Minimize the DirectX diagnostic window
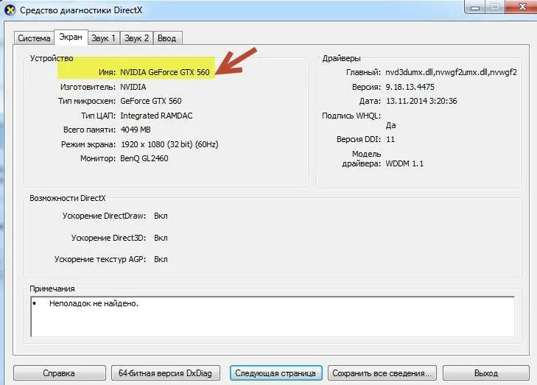 (475, 7)
